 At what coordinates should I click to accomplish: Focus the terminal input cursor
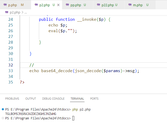[x=73, y=118]
